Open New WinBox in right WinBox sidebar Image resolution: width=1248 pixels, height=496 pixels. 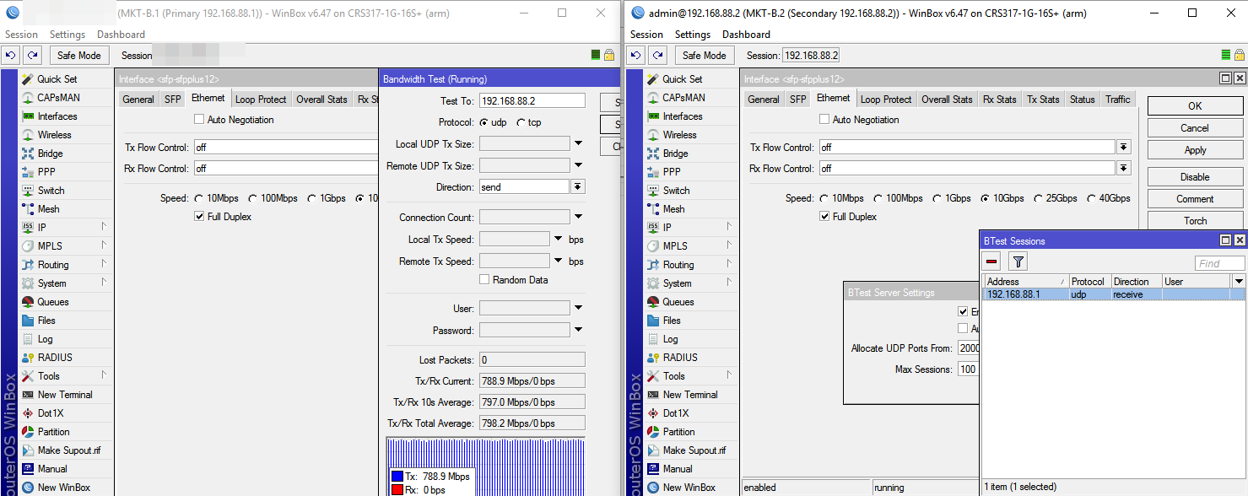click(x=689, y=488)
